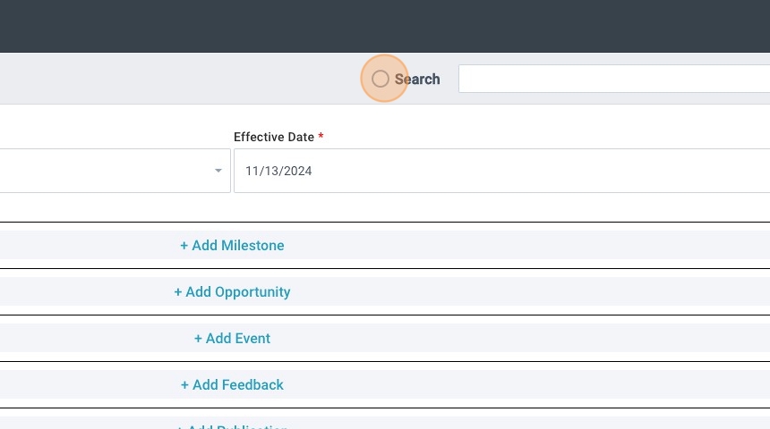Image resolution: width=770 pixels, height=429 pixels.
Task: Hit the plus sign before Add Feedback
Action: click(185, 385)
